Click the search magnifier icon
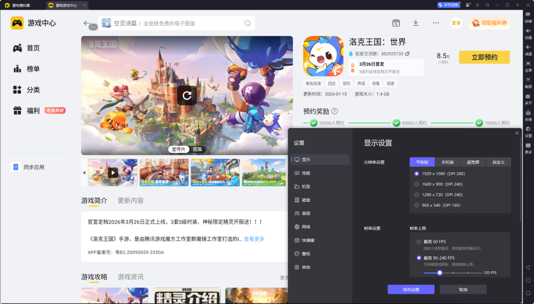The width and height of the screenshot is (534, 304). pos(248,23)
